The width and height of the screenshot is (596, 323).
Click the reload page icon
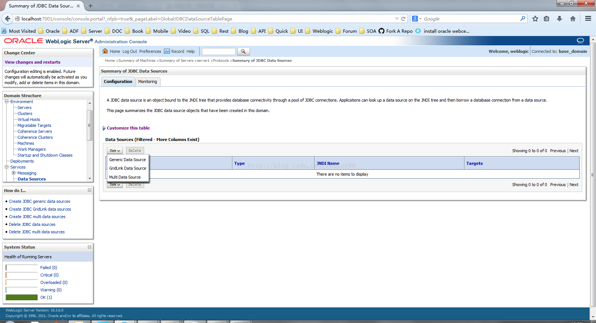pos(403,19)
